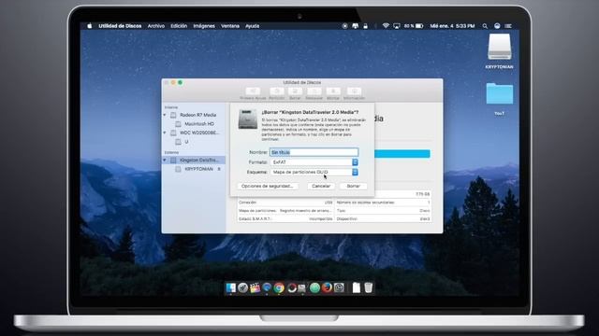Select the blue folder on the desktop
Image resolution: width=599 pixels, height=336 pixels.
click(x=499, y=93)
